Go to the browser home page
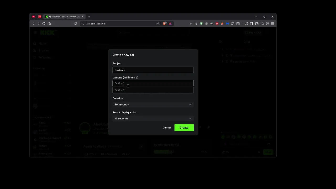The height and width of the screenshot is (189, 336). [x=49, y=24]
